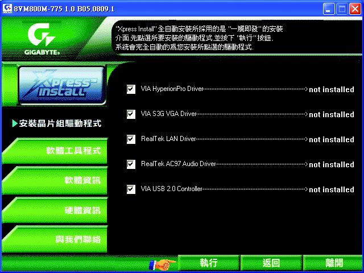Toggle the RealTek LAN Driver checkbox

(x=131, y=139)
